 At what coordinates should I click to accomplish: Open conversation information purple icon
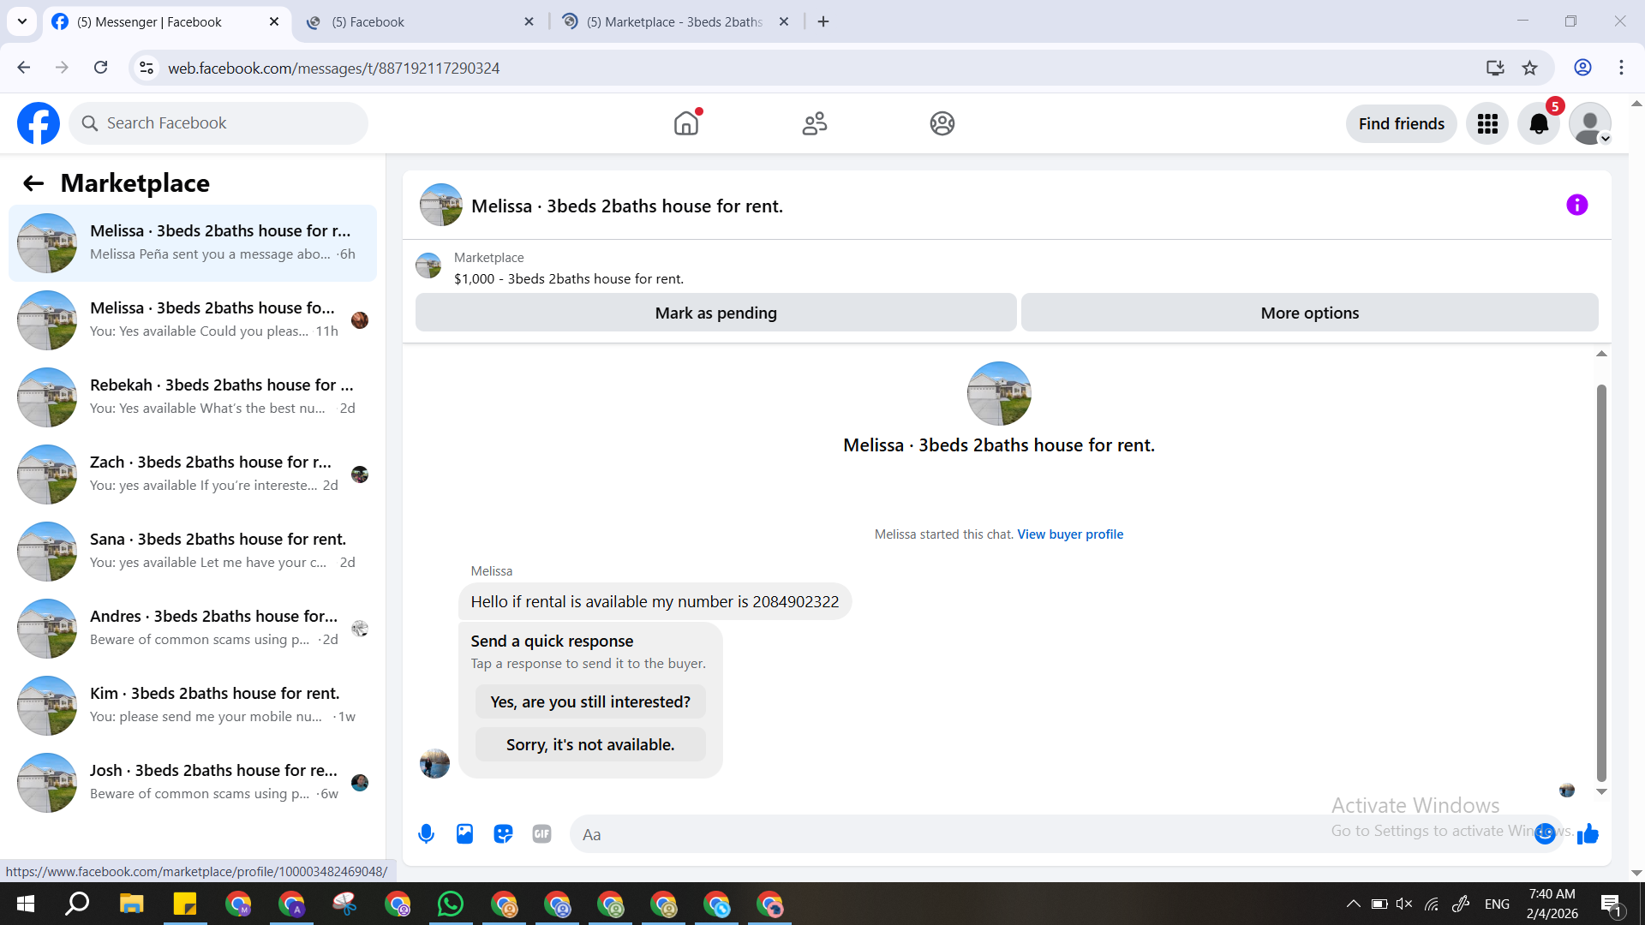tap(1576, 206)
